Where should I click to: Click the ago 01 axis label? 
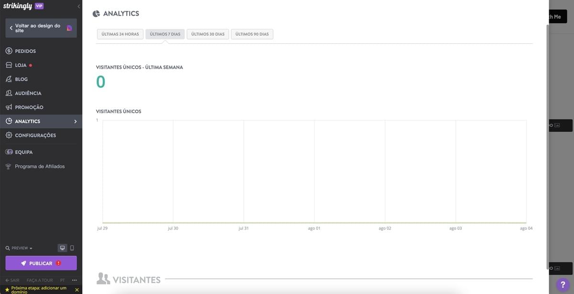314,229
